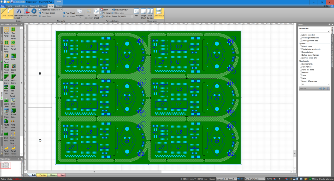The height and width of the screenshot is (181, 334).
Task: Enable Floating dimensions checkbox
Action: click(x=301, y=38)
